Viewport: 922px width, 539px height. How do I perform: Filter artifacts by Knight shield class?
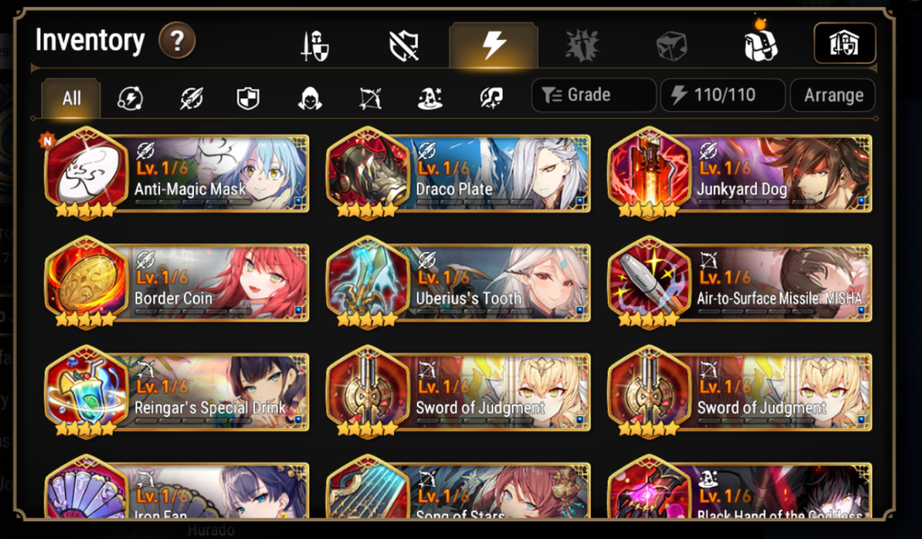tap(248, 98)
